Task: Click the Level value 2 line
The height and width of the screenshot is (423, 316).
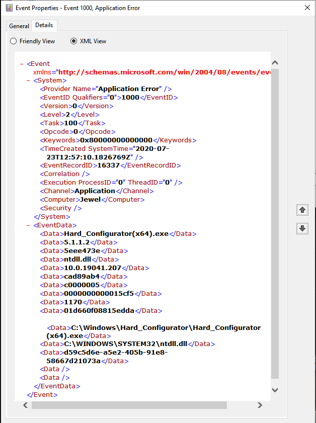Action: coord(69,115)
